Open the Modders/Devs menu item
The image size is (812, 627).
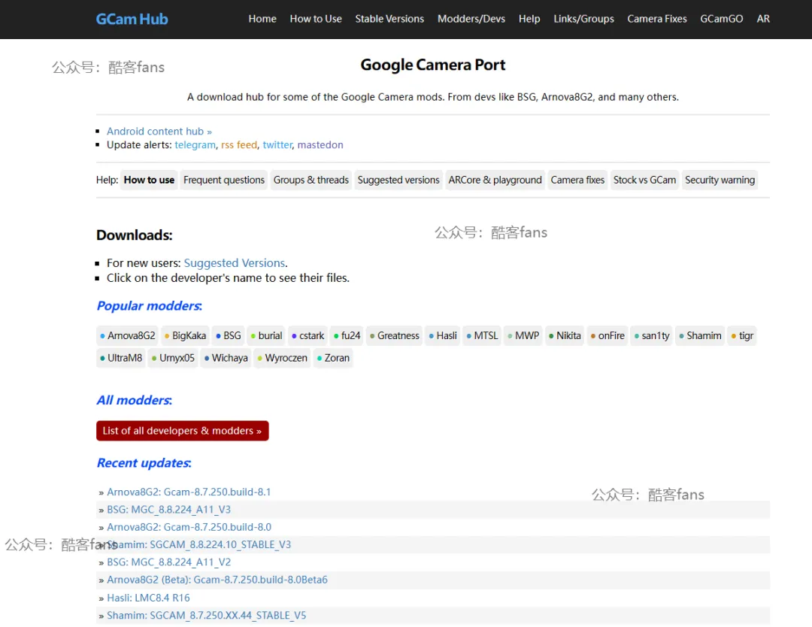(x=471, y=19)
